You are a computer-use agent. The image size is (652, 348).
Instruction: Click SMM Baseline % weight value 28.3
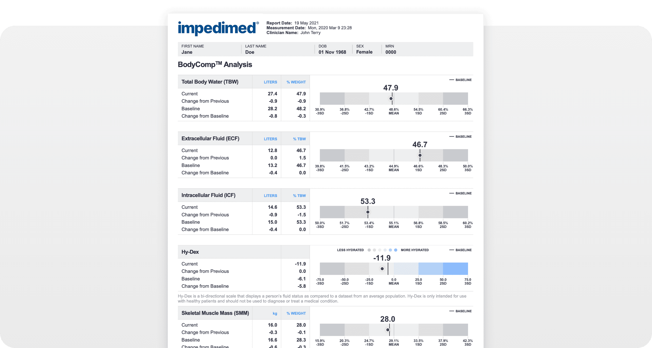point(301,340)
